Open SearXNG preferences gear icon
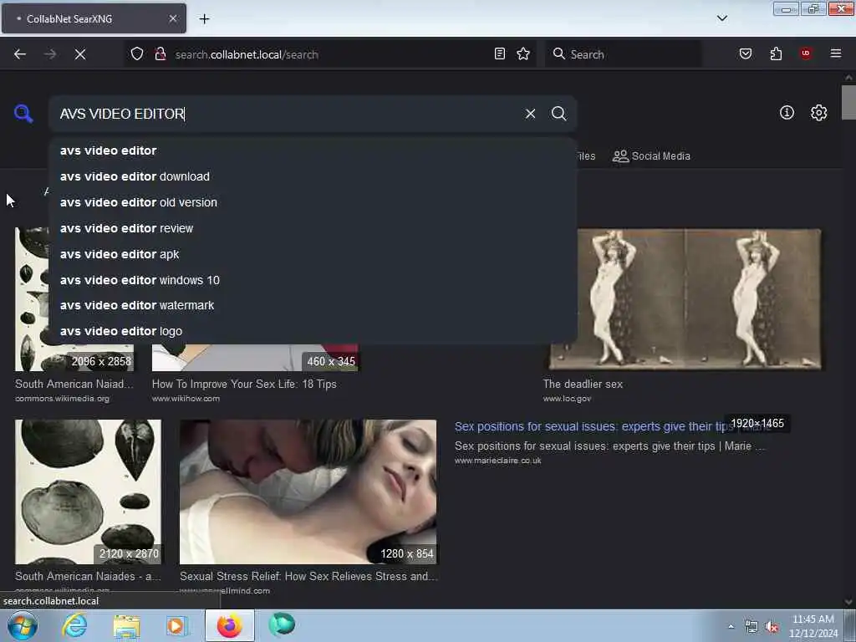The image size is (856, 642). [x=818, y=113]
